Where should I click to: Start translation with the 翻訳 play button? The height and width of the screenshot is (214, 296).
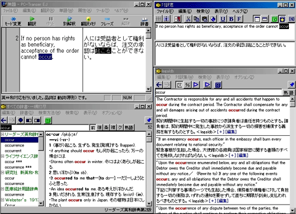click(x=32, y=21)
